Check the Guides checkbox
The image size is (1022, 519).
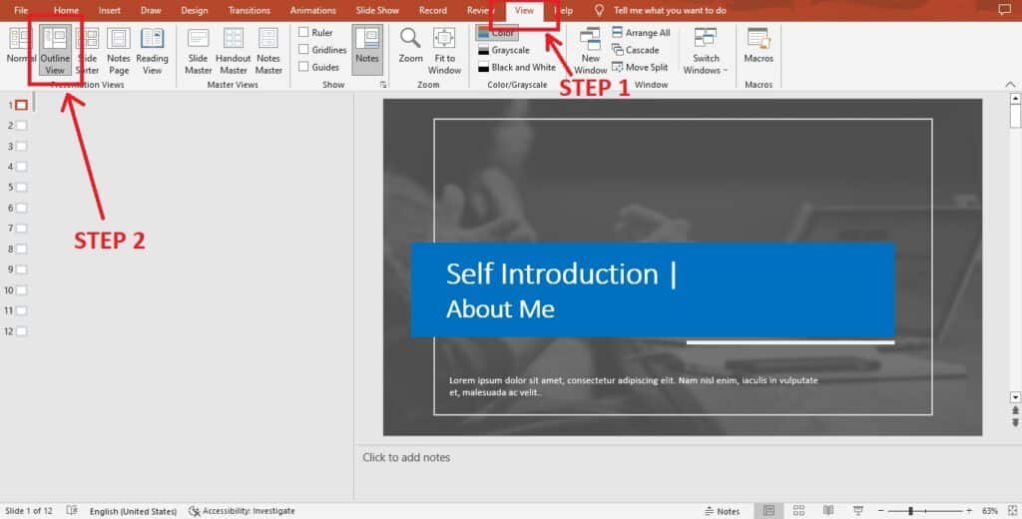pyautogui.click(x=303, y=67)
